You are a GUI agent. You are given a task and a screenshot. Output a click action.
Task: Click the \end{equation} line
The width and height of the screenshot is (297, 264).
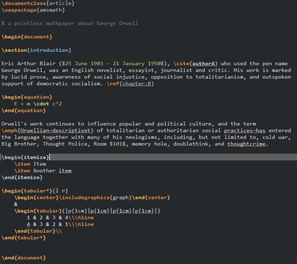pos(24,111)
